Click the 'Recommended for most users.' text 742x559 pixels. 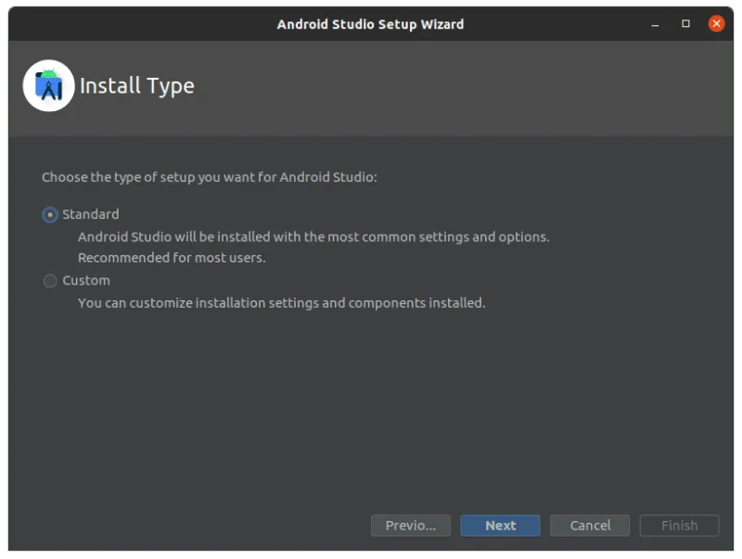tap(172, 258)
